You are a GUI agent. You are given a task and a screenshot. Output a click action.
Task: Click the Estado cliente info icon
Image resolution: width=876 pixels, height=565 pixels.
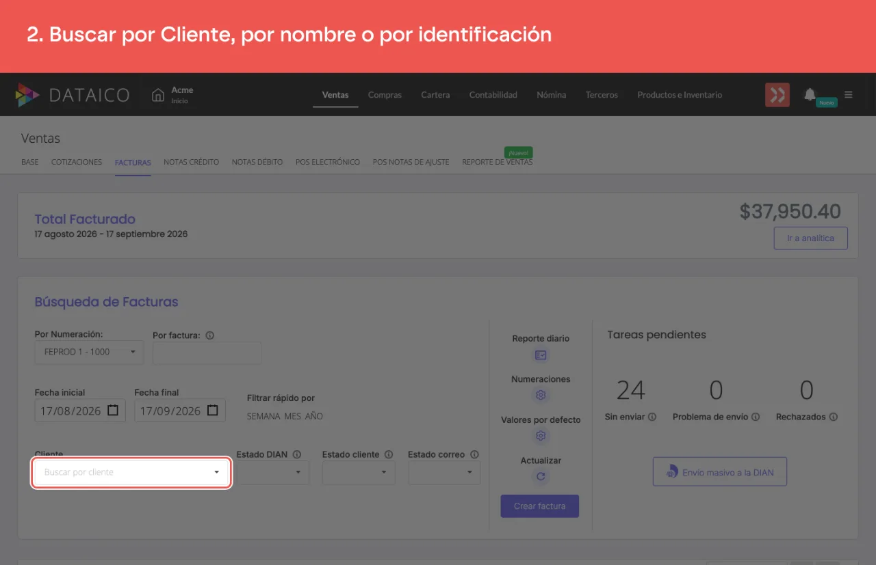[x=389, y=454]
